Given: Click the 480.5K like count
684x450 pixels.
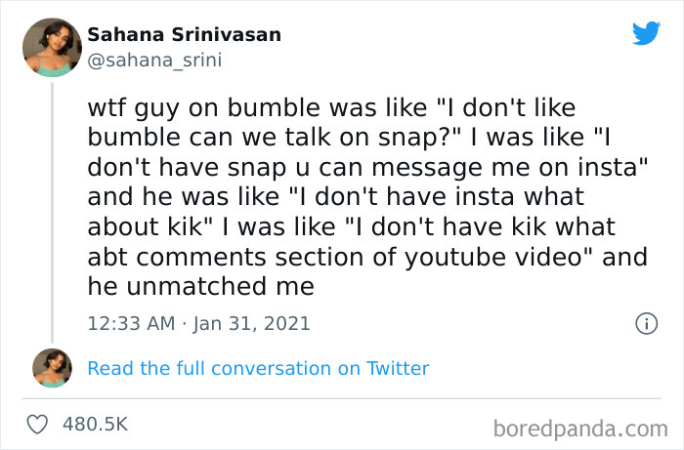Looking at the screenshot, I should pos(94,425).
